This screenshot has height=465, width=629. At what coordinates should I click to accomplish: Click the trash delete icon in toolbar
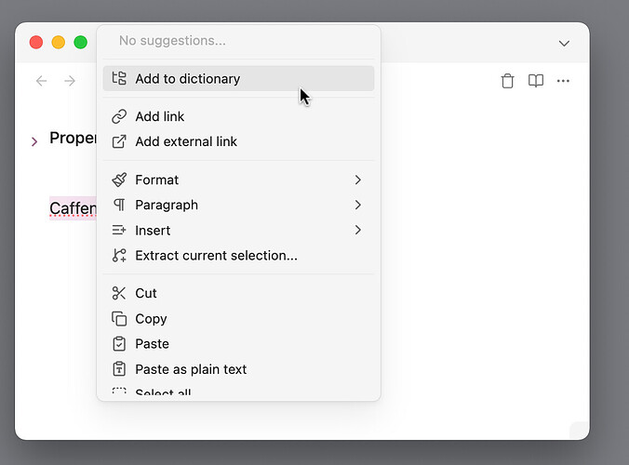click(x=507, y=81)
